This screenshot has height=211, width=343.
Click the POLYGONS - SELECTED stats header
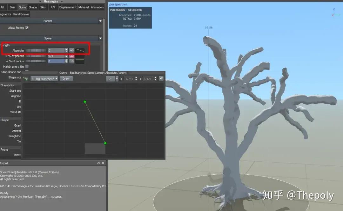pos(126,10)
